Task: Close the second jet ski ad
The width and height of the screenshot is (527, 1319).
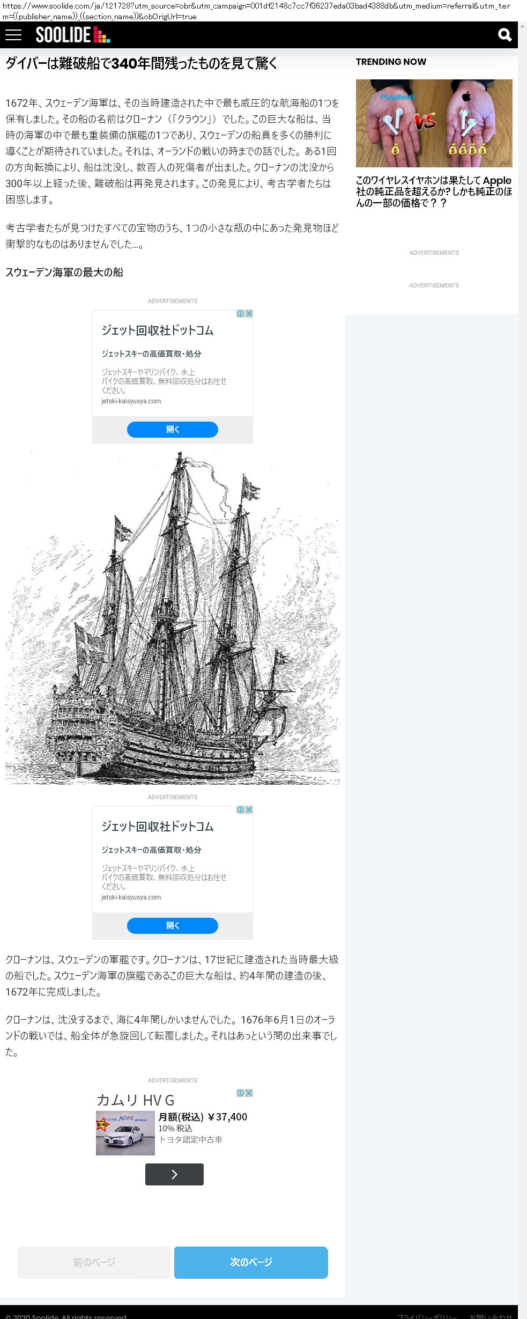Action: point(249,809)
